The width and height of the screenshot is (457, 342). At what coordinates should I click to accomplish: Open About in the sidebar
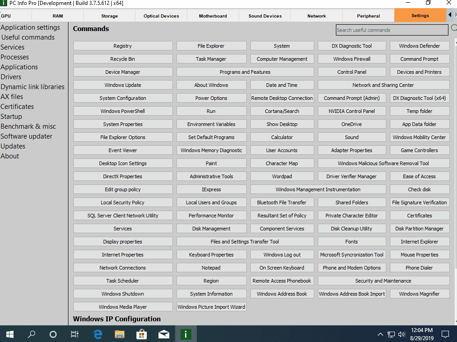point(10,156)
